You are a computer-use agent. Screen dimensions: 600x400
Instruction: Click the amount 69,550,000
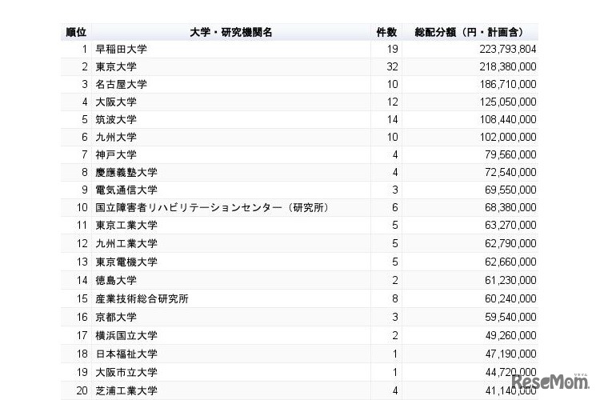(510, 190)
